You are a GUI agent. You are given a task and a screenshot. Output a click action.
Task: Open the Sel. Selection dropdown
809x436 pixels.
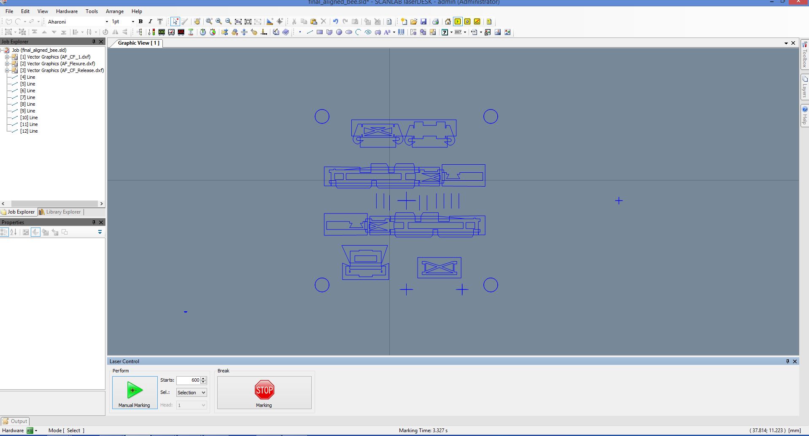pos(191,393)
